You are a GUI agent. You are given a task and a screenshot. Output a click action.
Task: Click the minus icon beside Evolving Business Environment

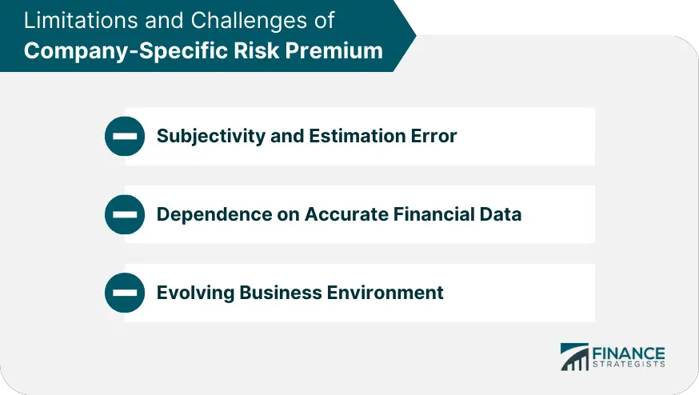pyautogui.click(x=125, y=293)
